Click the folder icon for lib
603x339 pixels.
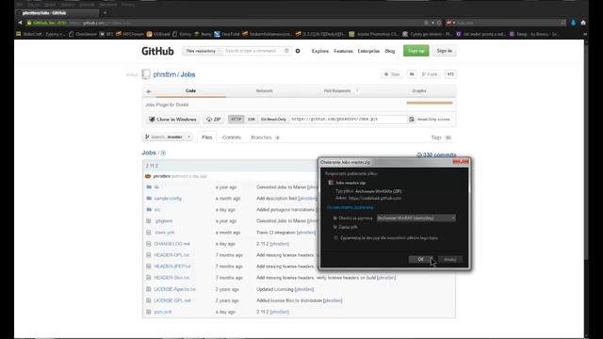click(x=149, y=186)
